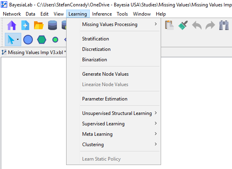Click the redo arrow icon
Screen dimensions: 232x169
coord(210,26)
